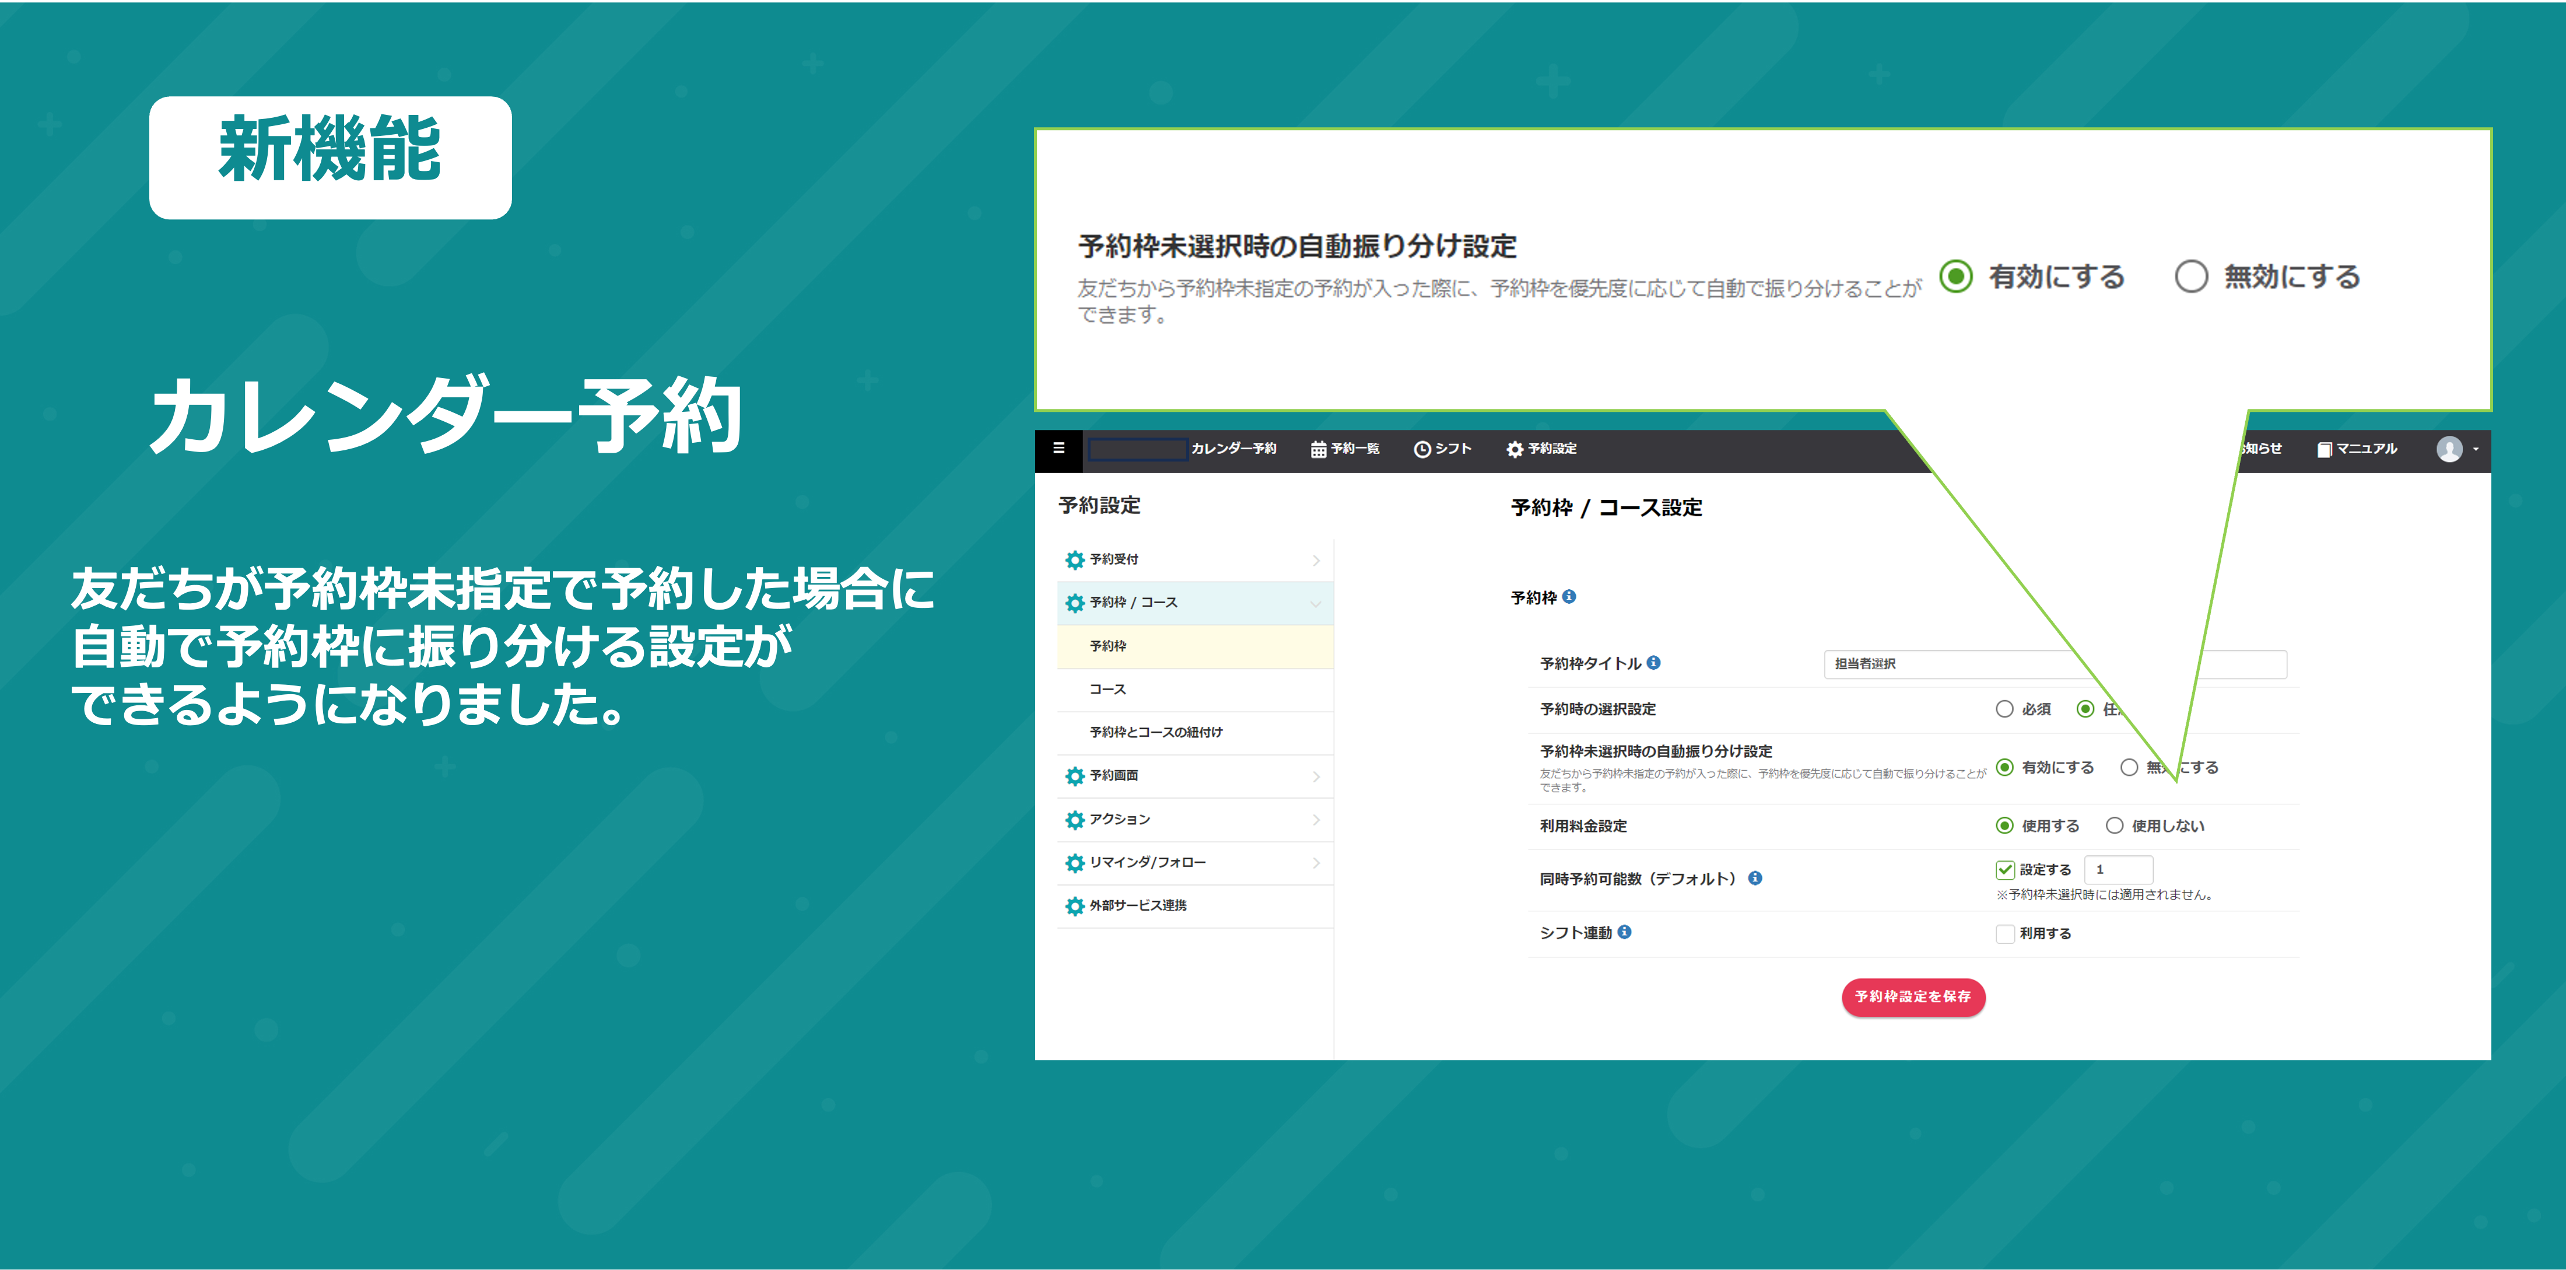Screen dimensions: 2566x1270
Task: Select 必須 radio for 予約時の選択設定
Action: (x=2005, y=709)
